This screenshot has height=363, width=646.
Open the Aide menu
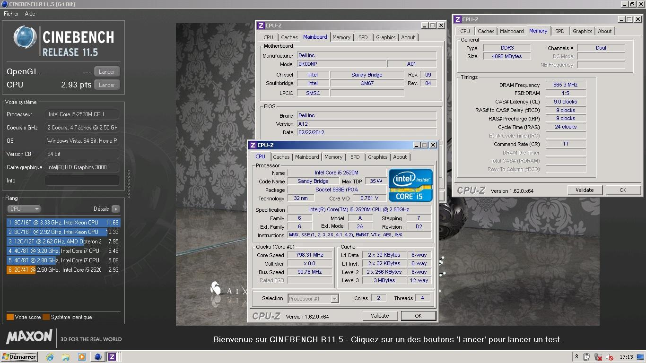(x=30, y=14)
